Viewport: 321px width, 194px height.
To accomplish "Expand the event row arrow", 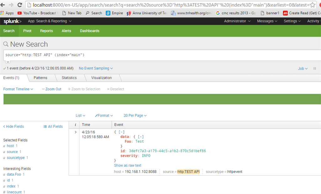I will tap(76, 132).
